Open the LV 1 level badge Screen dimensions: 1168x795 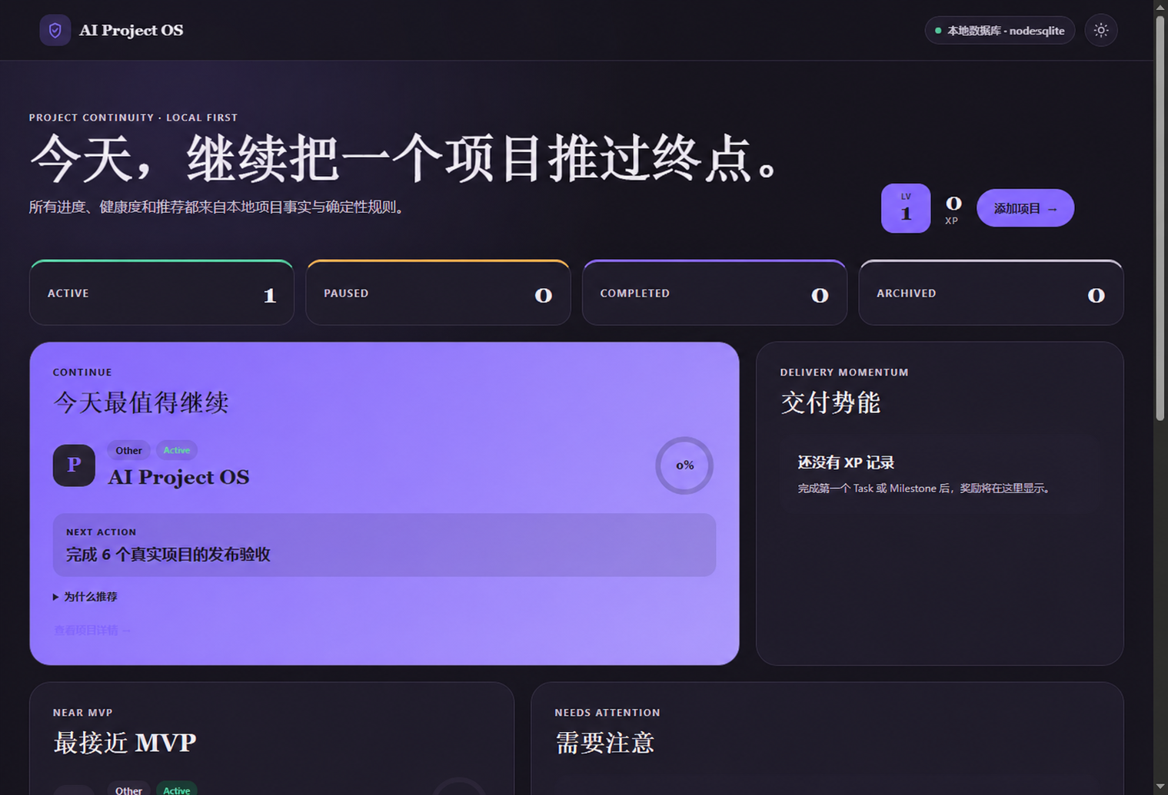pos(906,208)
